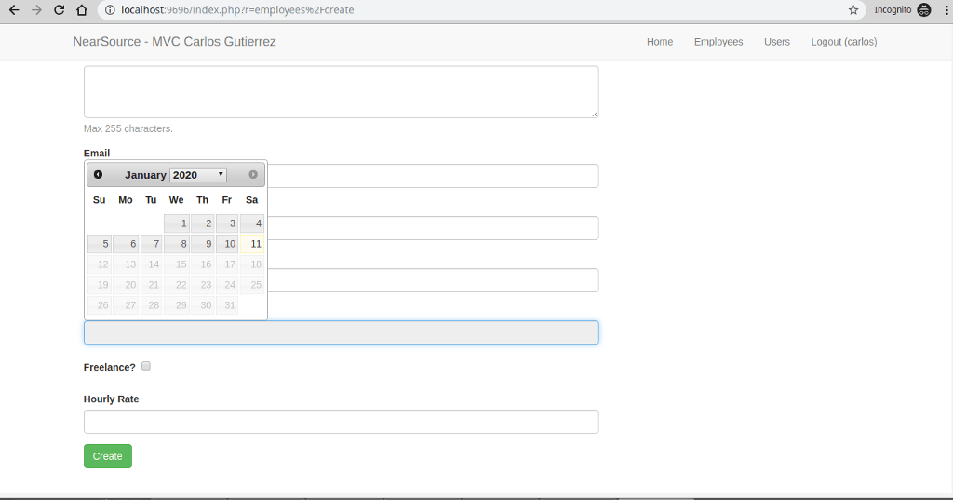
Task: Go to Home in navbar
Action: click(x=660, y=41)
